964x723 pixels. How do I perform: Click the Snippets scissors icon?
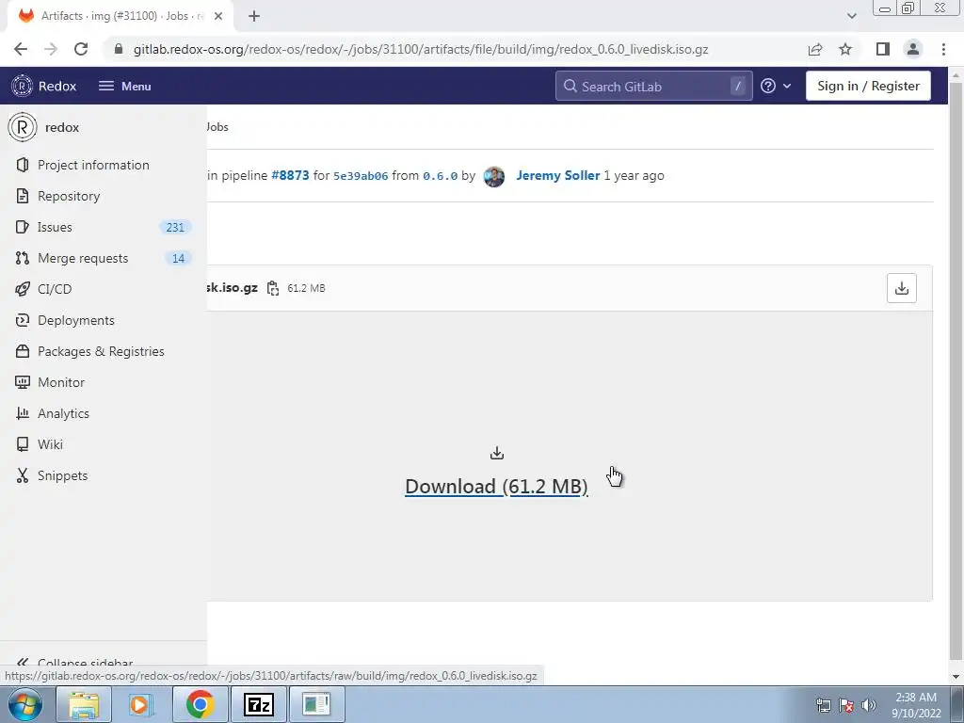pyautogui.click(x=23, y=475)
